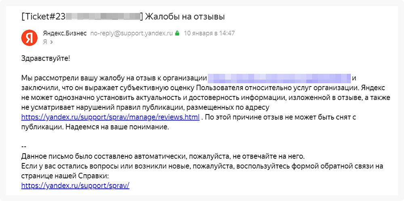404x201 pixels.
Task: Click the no-reply@support.yandex.ru sender address
Action: click(x=131, y=33)
